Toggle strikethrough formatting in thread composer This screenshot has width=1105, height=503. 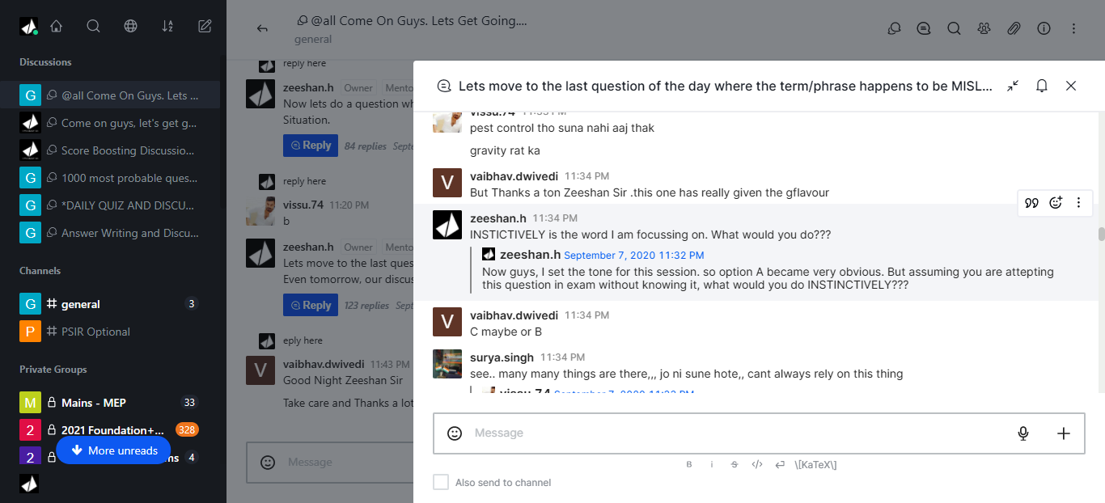tap(735, 464)
